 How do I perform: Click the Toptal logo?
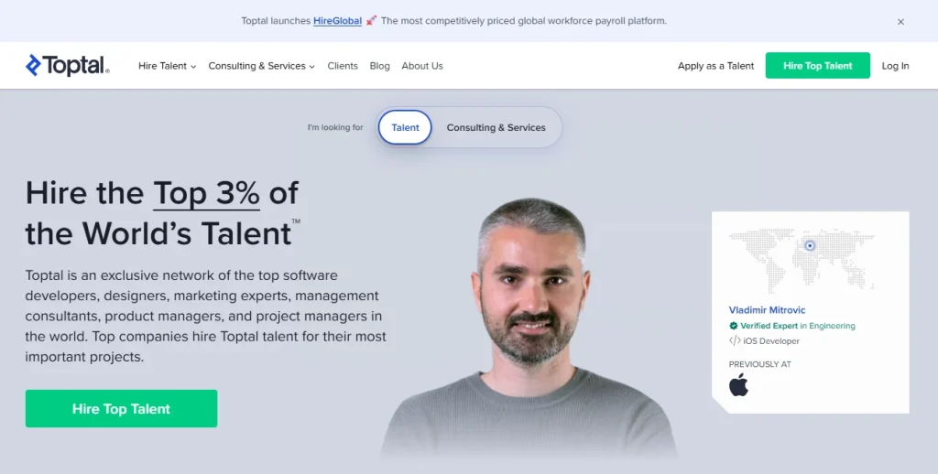tap(67, 65)
